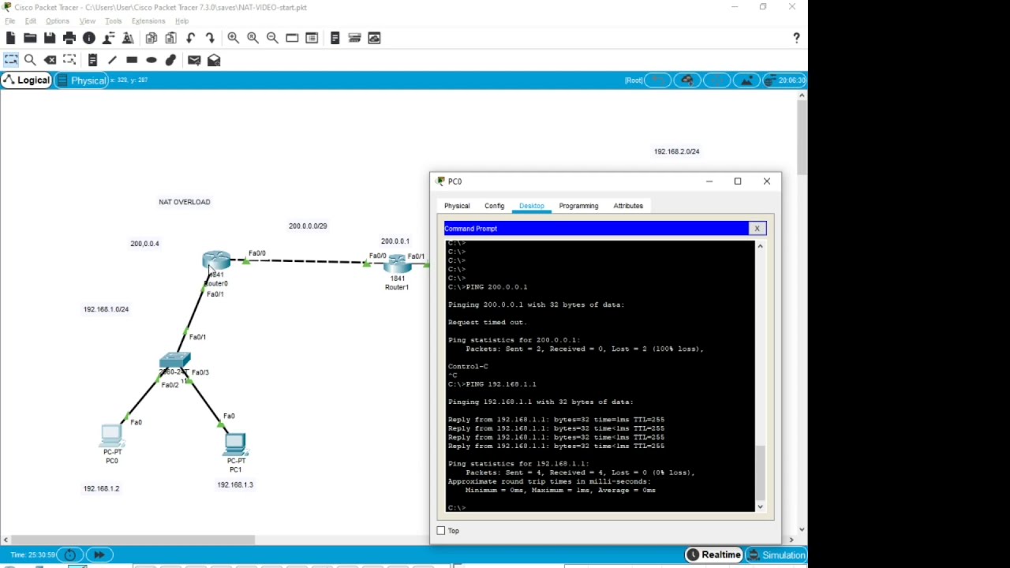Toggle the Top checkbox in PC0 window
The height and width of the screenshot is (568, 1010).
coord(441,531)
